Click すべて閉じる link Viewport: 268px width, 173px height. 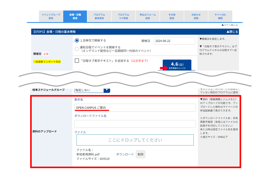click(230, 25)
